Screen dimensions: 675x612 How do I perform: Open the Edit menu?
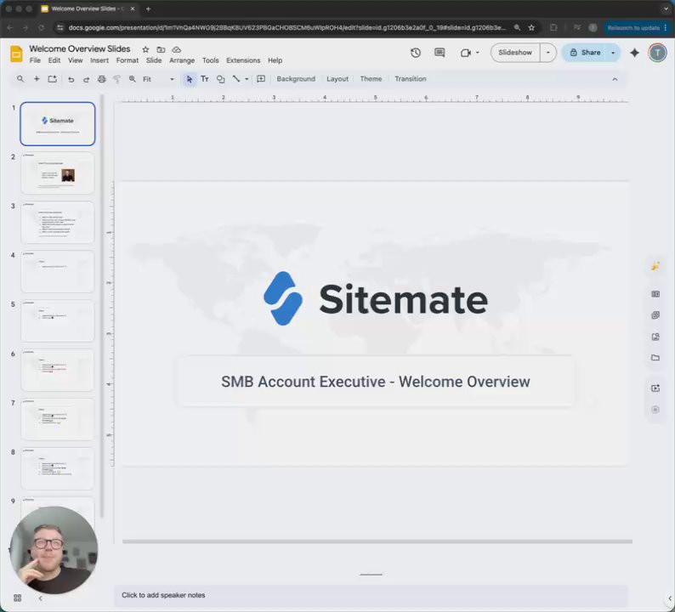point(54,60)
